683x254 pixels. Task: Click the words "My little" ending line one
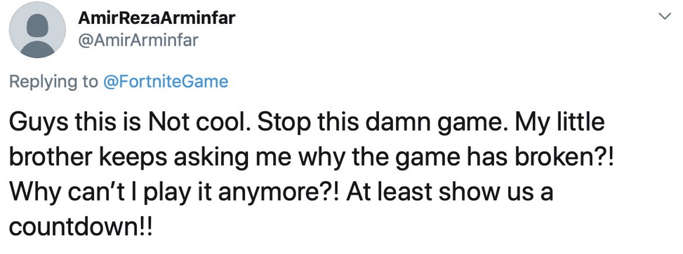560,123
